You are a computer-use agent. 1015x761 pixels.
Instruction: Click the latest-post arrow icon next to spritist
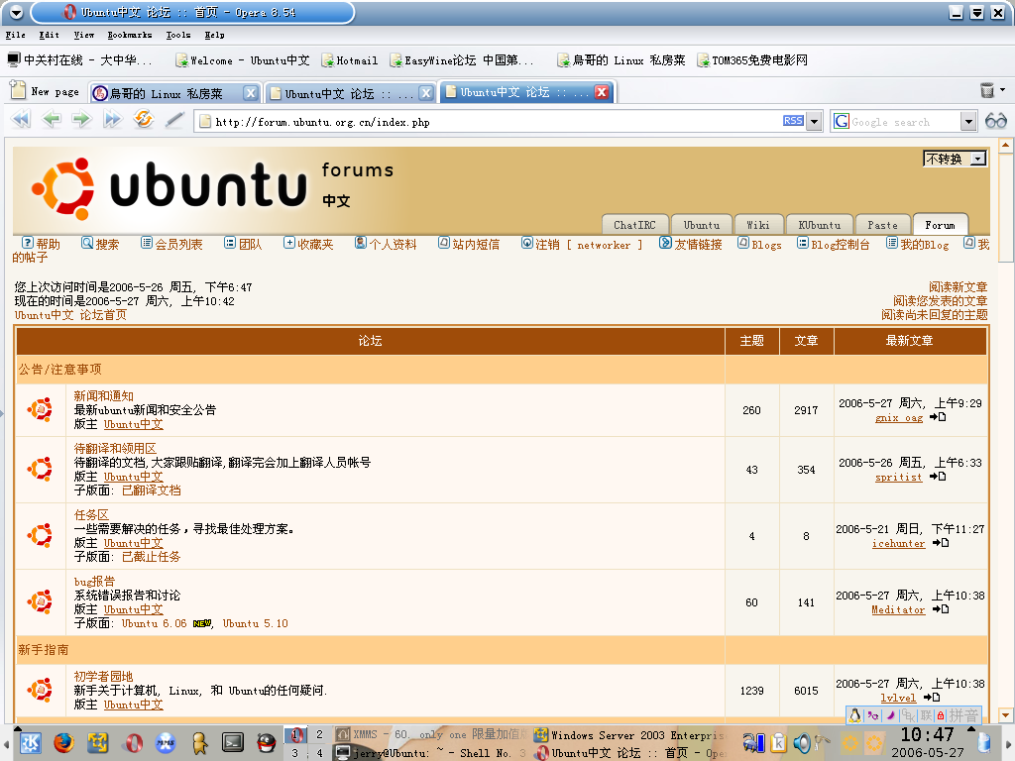click(938, 477)
